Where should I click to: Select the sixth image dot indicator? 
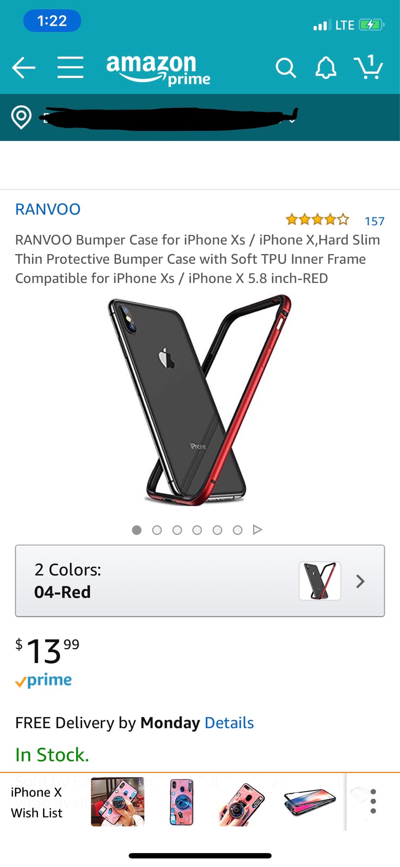(238, 530)
